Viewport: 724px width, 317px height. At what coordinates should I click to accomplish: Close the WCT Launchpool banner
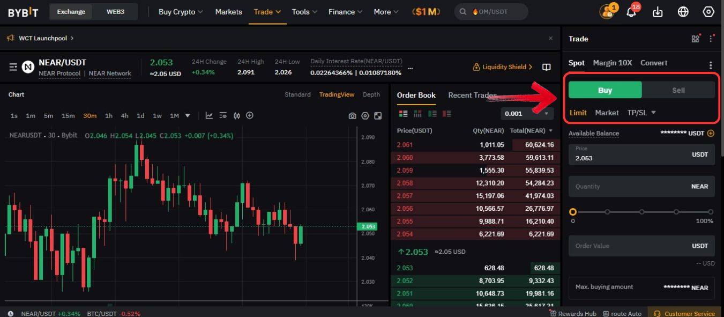point(550,38)
